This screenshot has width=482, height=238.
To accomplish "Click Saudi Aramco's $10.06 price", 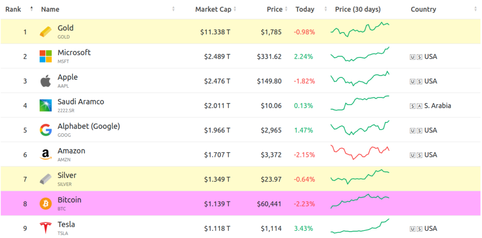I will click(271, 106).
